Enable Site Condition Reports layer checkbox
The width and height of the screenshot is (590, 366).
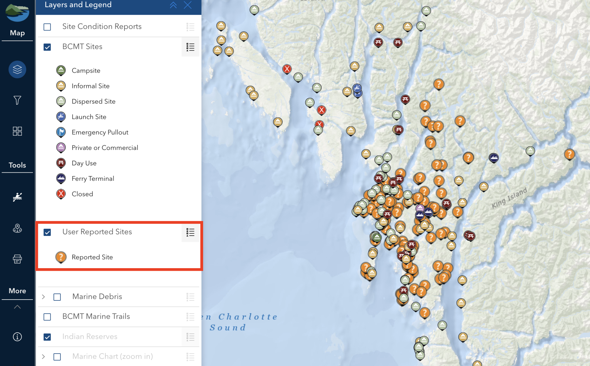pyautogui.click(x=47, y=27)
